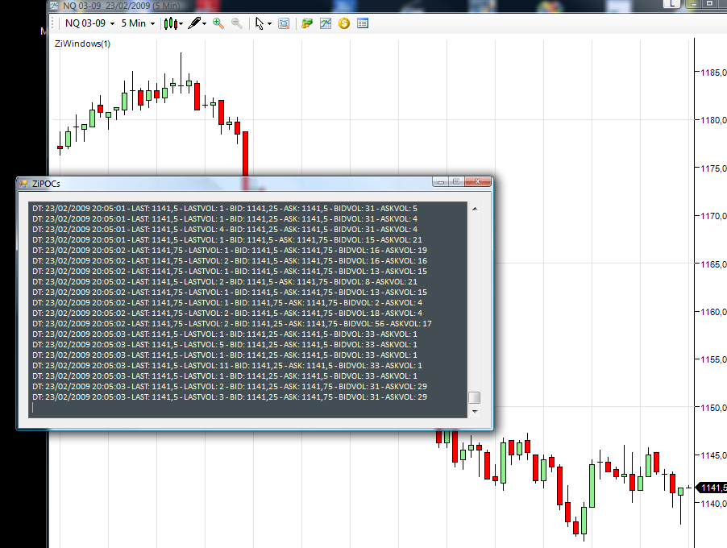Click the ZiPOCs scrollbar down arrow
727x548 pixels.
(475, 411)
